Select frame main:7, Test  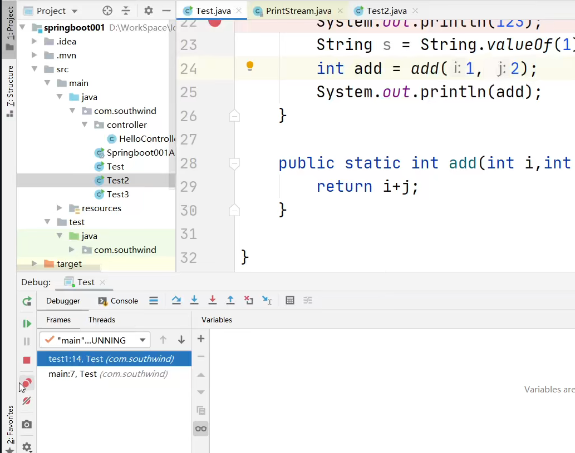[x=115, y=374]
